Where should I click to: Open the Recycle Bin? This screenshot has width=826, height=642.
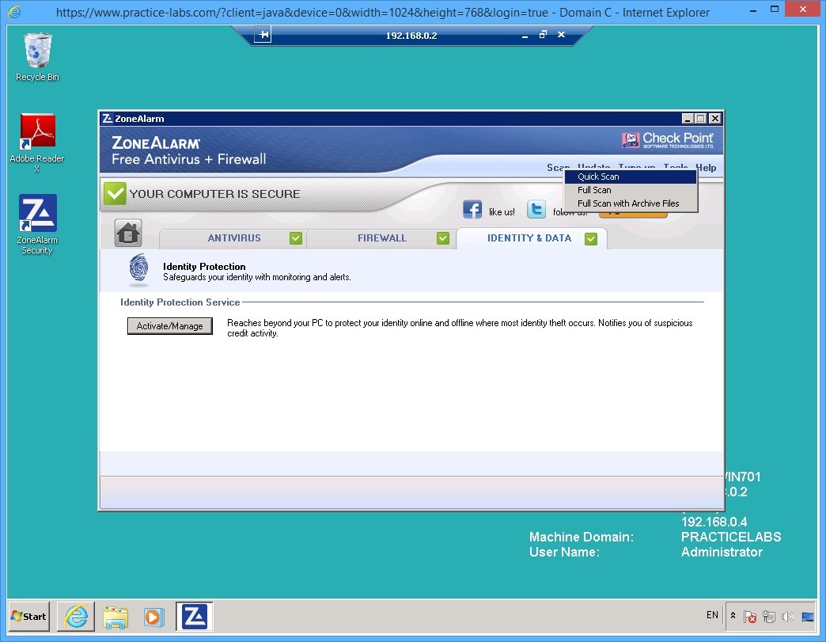(36, 49)
